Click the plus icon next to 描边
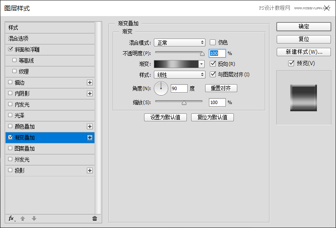 pyautogui.click(x=90, y=82)
